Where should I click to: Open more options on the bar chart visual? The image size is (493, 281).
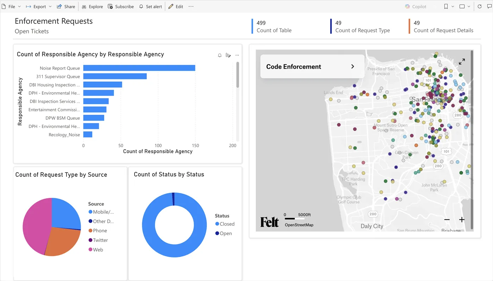point(237,55)
